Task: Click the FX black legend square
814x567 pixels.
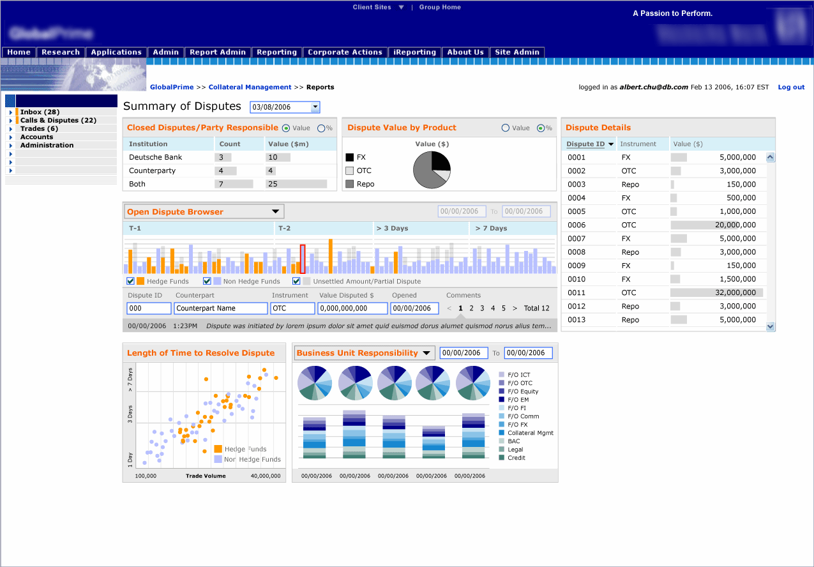Action: tap(349, 157)
